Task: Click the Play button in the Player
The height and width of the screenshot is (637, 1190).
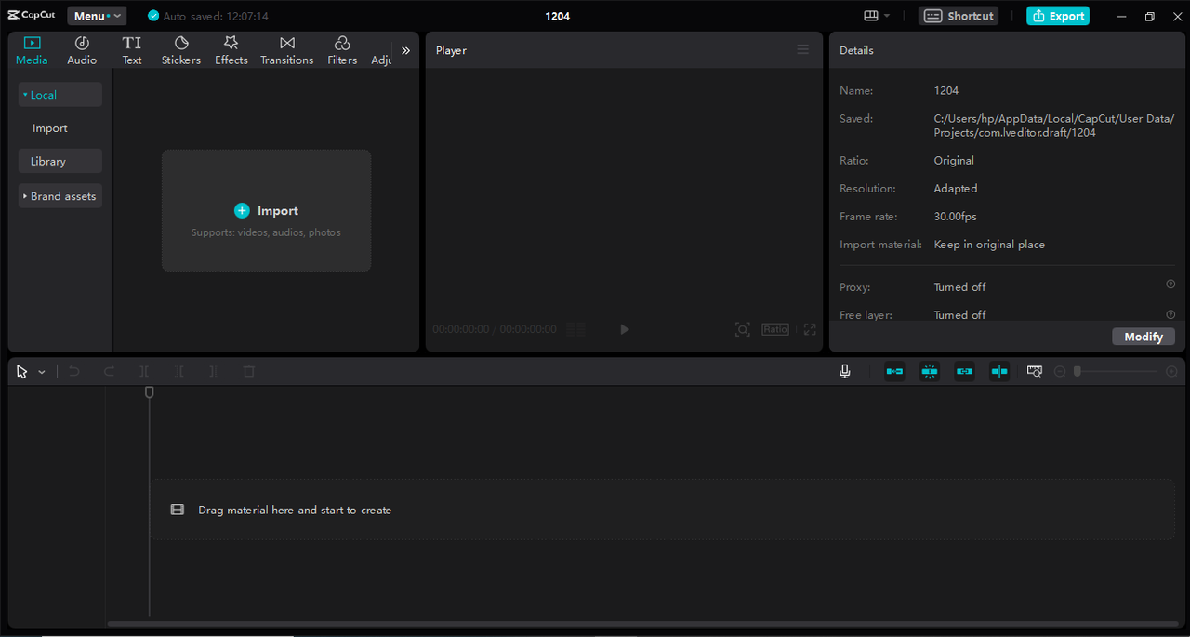Action: [625, 329]
